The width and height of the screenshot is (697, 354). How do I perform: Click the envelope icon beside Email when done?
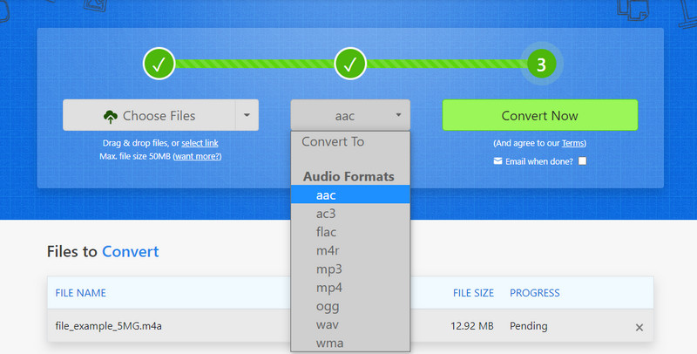pyautogui.click(x=497, y=161)
